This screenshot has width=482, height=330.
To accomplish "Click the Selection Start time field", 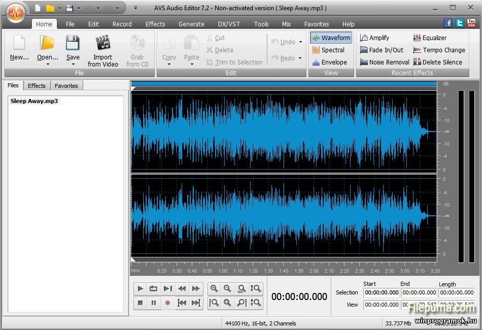I will pos(382,292).
